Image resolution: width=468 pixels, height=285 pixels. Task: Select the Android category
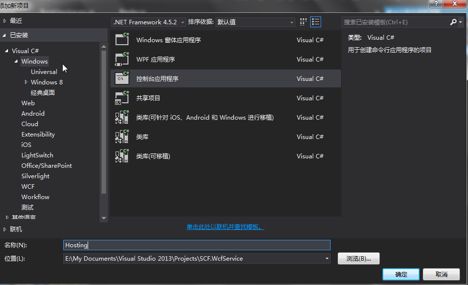(x=33, y=114)
